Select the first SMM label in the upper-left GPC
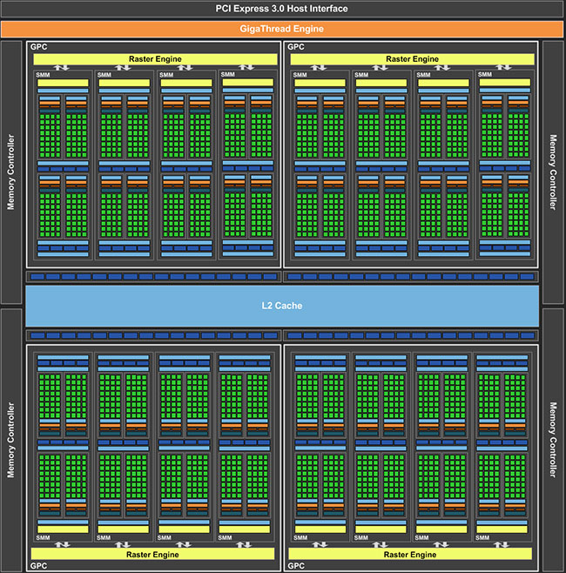 (44, 75)
